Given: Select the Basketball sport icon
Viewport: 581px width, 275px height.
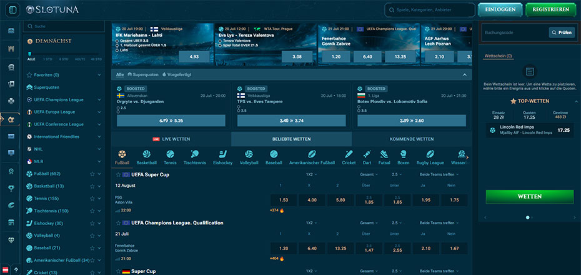Looking at the screenshot, I should (146, 154).
